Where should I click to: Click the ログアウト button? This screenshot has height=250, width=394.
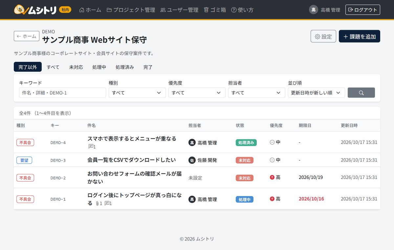pos(363,10)
